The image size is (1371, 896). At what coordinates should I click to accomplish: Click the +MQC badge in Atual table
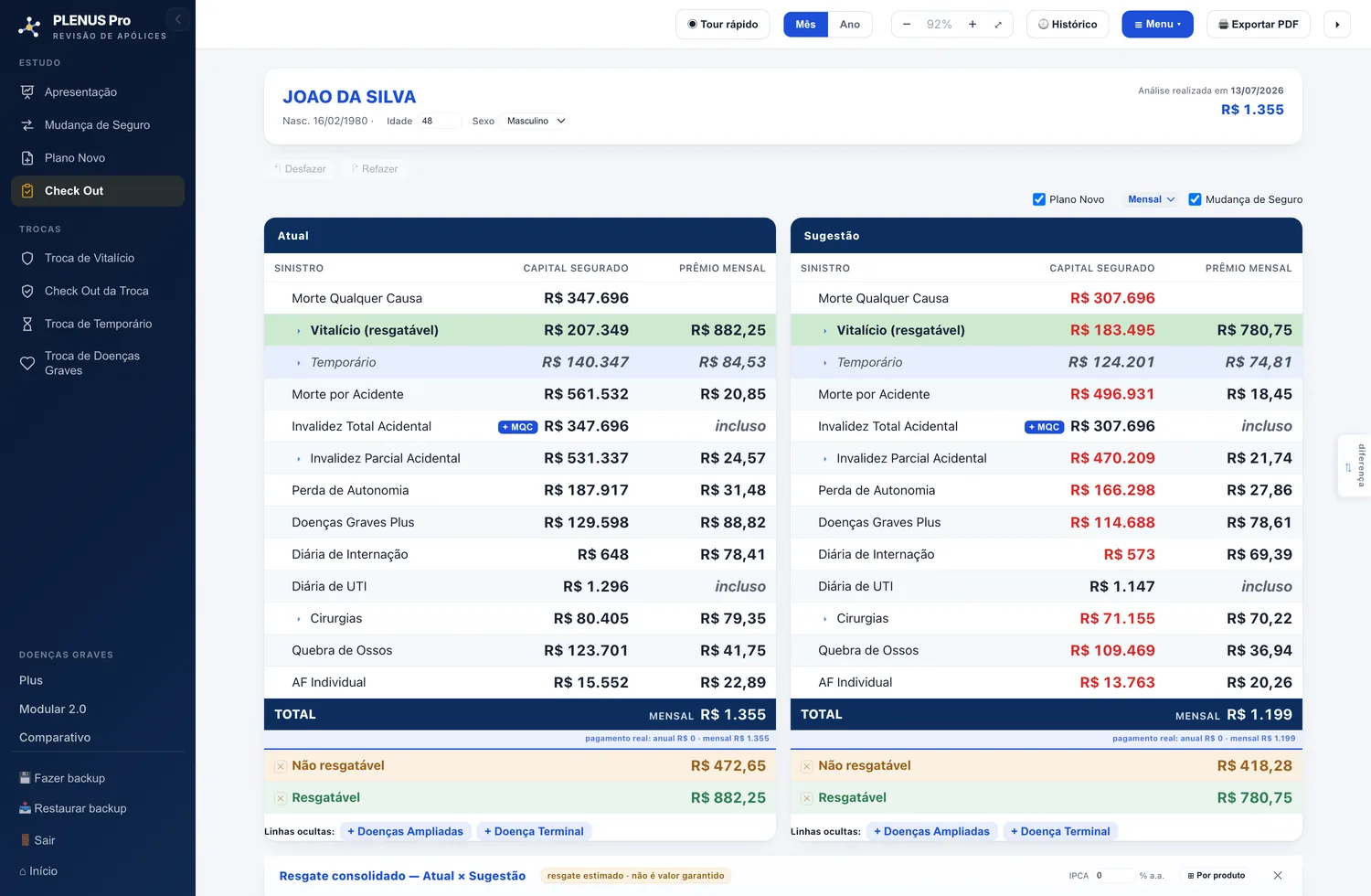tap(518, 427)
